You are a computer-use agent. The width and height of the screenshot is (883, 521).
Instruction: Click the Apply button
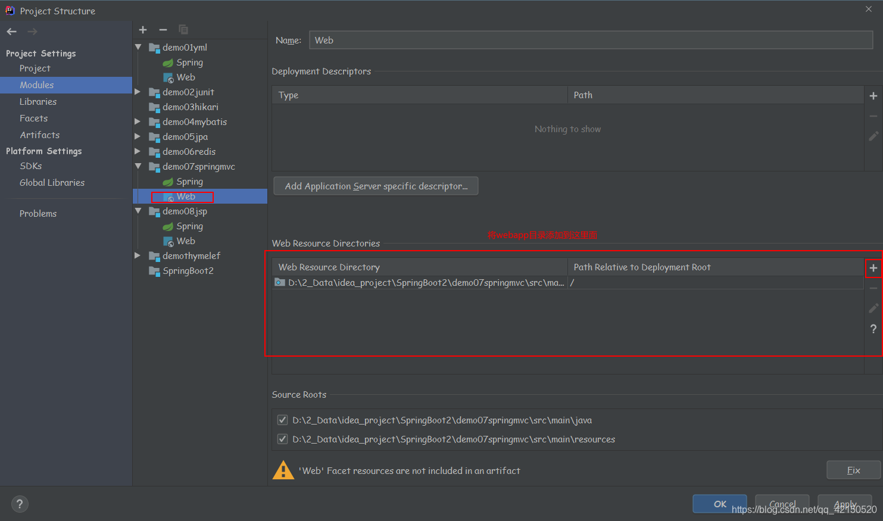(x=845, y=504)
